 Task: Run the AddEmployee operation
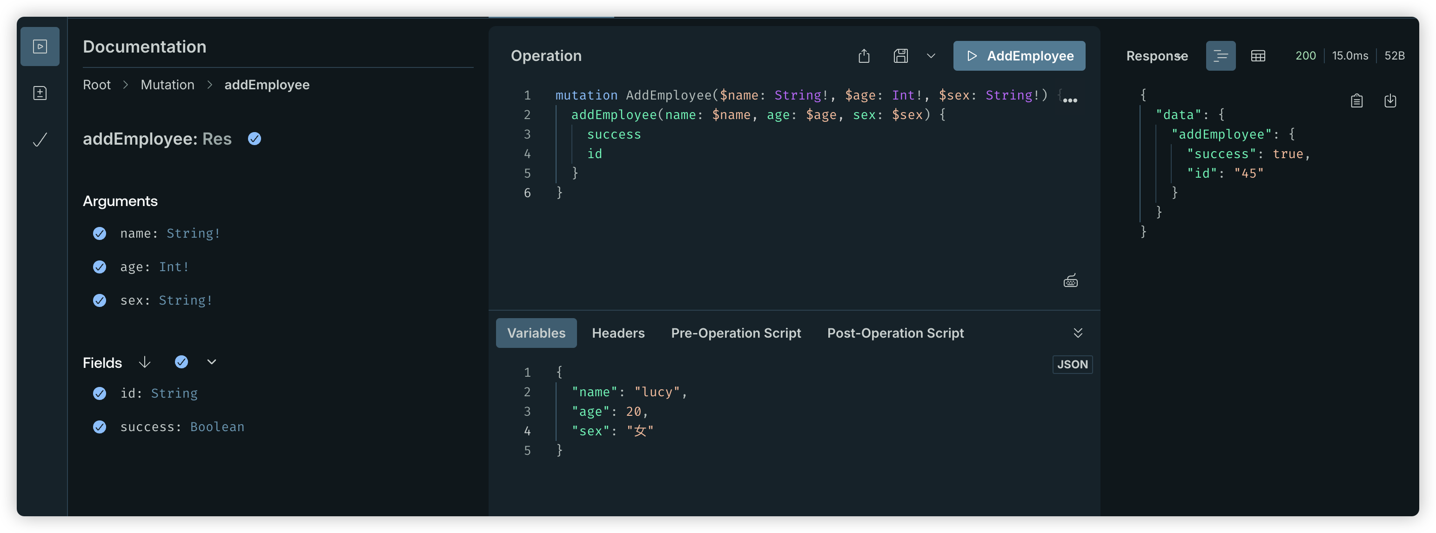[1019, 56]
